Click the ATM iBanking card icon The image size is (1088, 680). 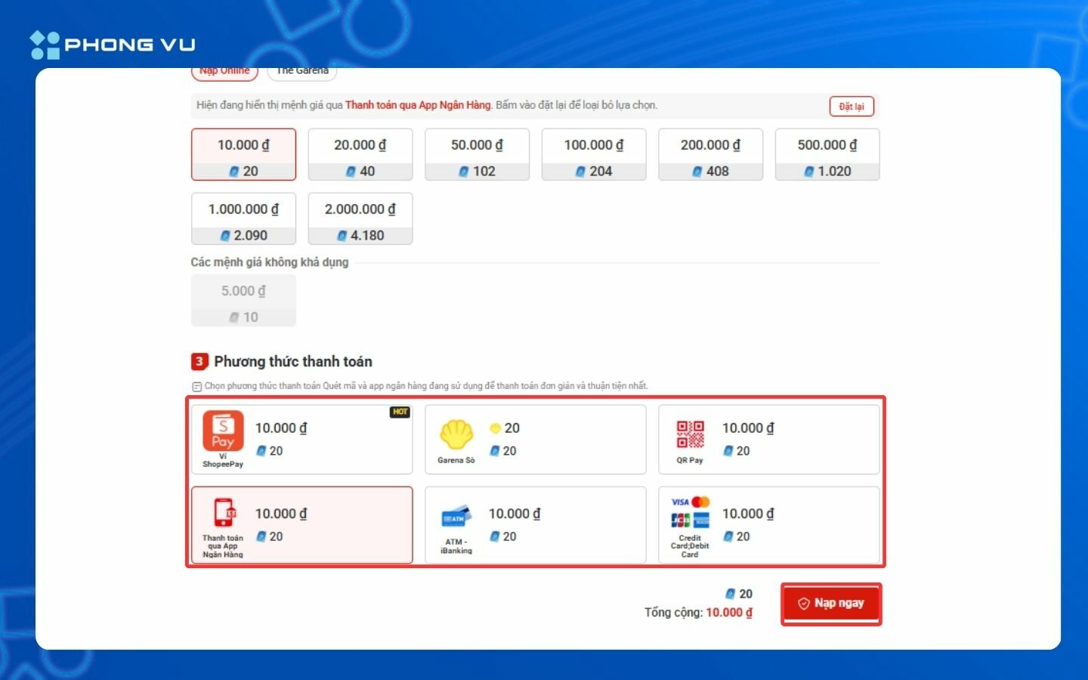456,518
